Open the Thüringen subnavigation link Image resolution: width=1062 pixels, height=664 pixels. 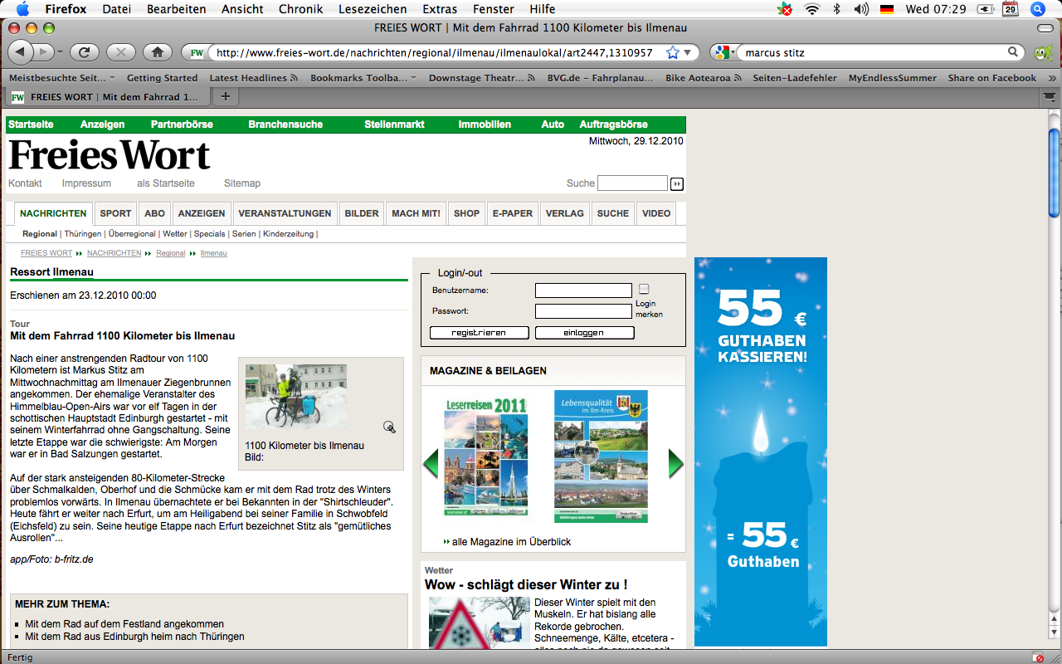(x=83, y=234)
